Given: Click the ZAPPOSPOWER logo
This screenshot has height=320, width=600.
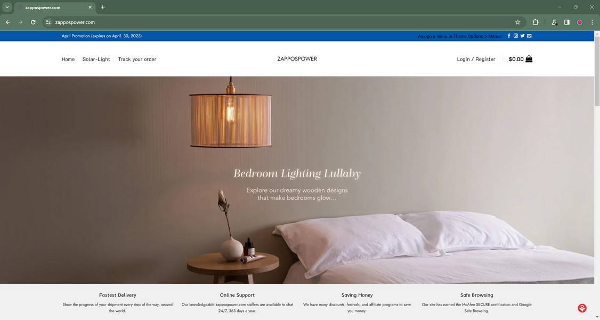Looking at the screenshot, I should point(297,59).
